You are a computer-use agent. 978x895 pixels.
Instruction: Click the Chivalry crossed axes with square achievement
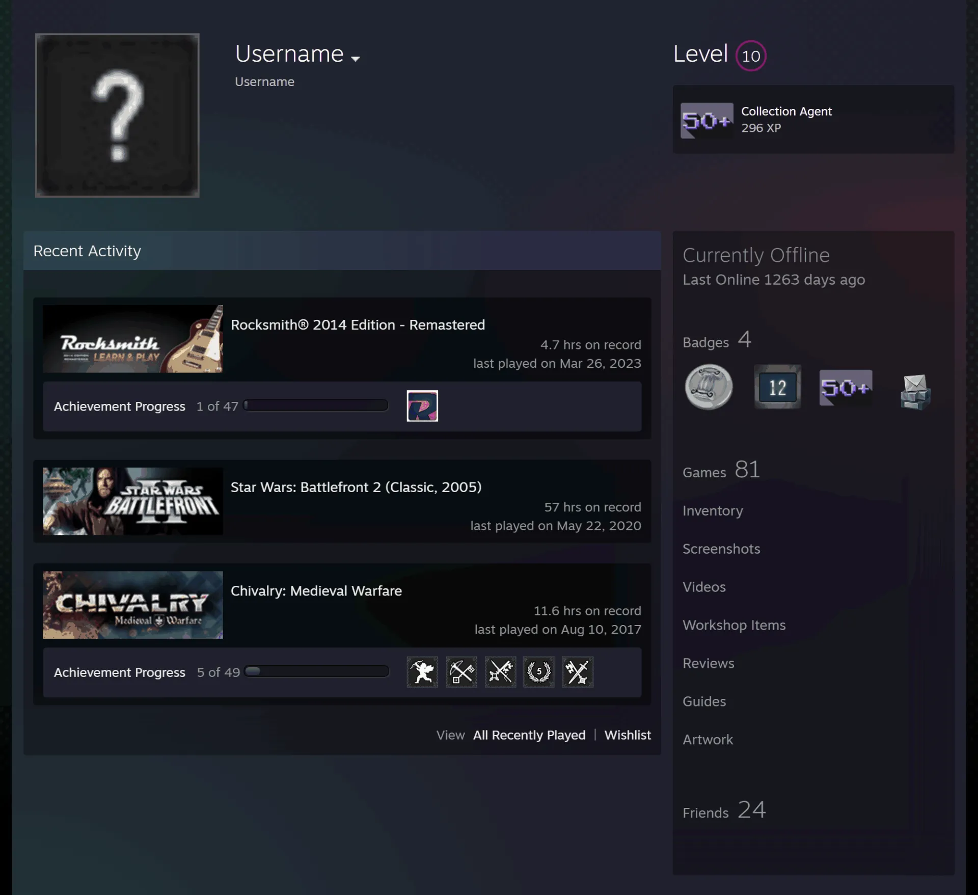461,672
